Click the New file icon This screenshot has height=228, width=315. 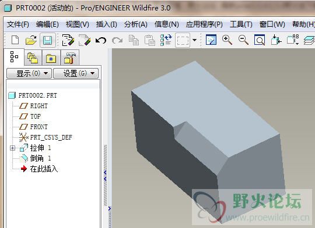coord(15,40)
